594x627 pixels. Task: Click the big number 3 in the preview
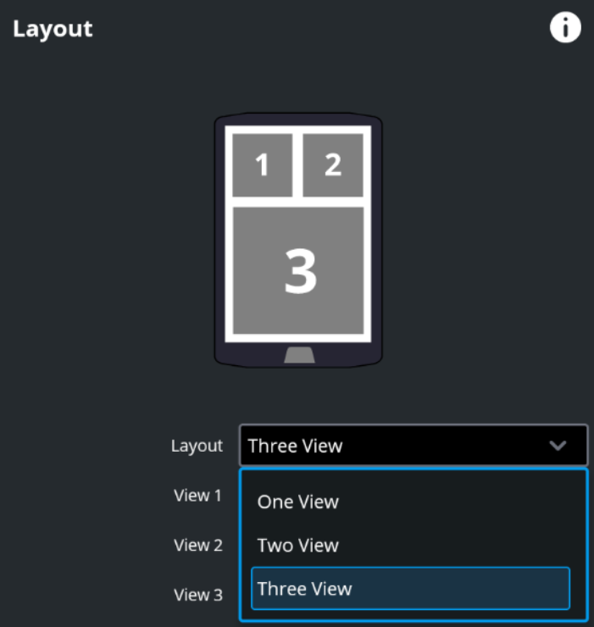pyautogui.click(x=300, y=271)
